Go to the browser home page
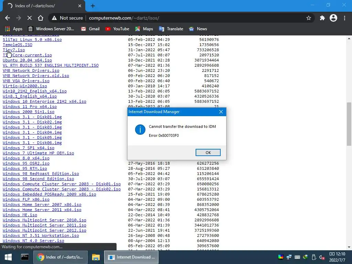352x264 pixels. coord(41,18)
